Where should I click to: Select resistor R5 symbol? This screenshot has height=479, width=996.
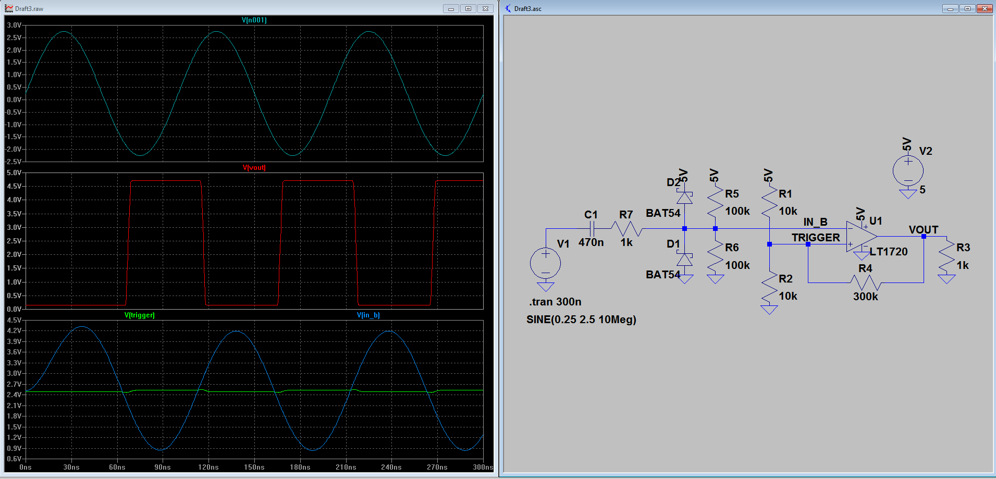(x=716, y=203)
